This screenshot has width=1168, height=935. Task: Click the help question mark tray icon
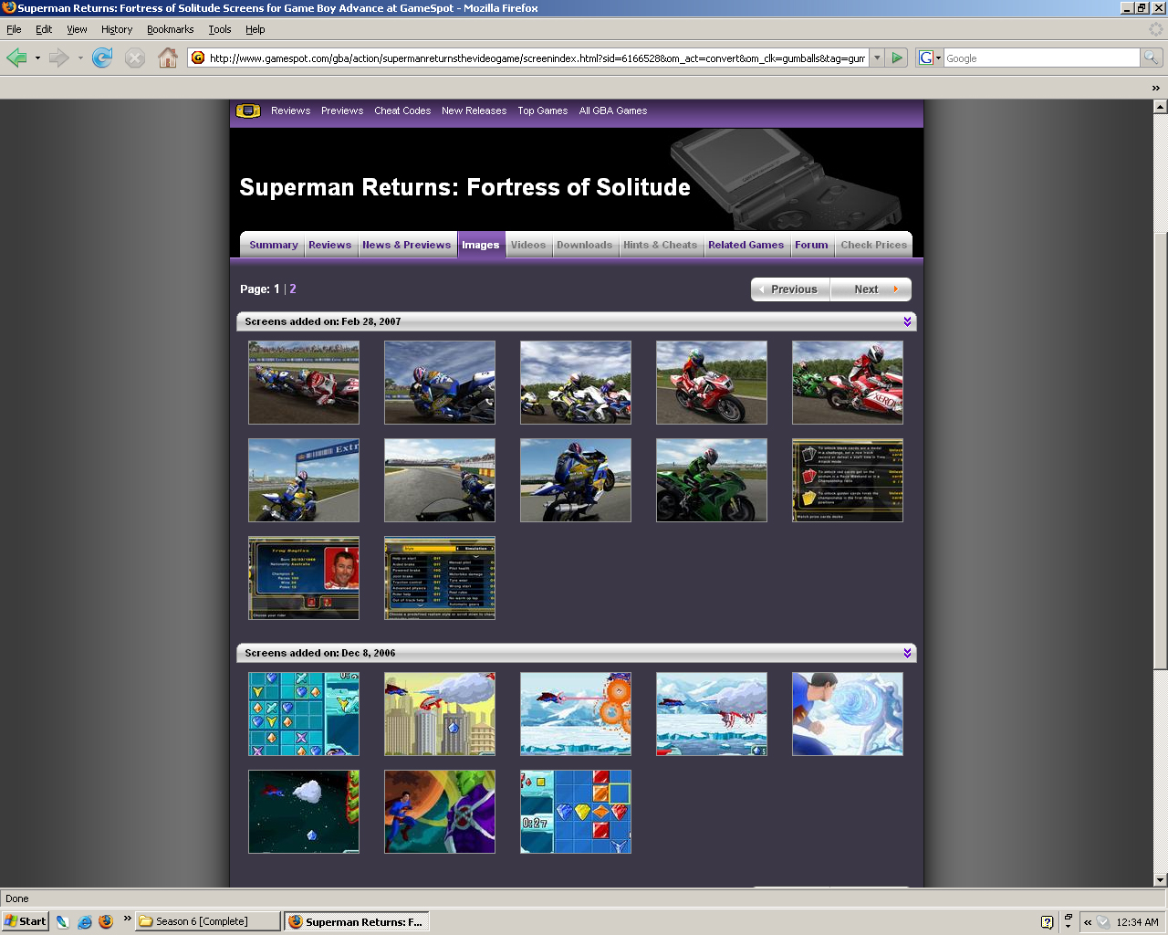pyautogui.click(x=1047, y=922)
